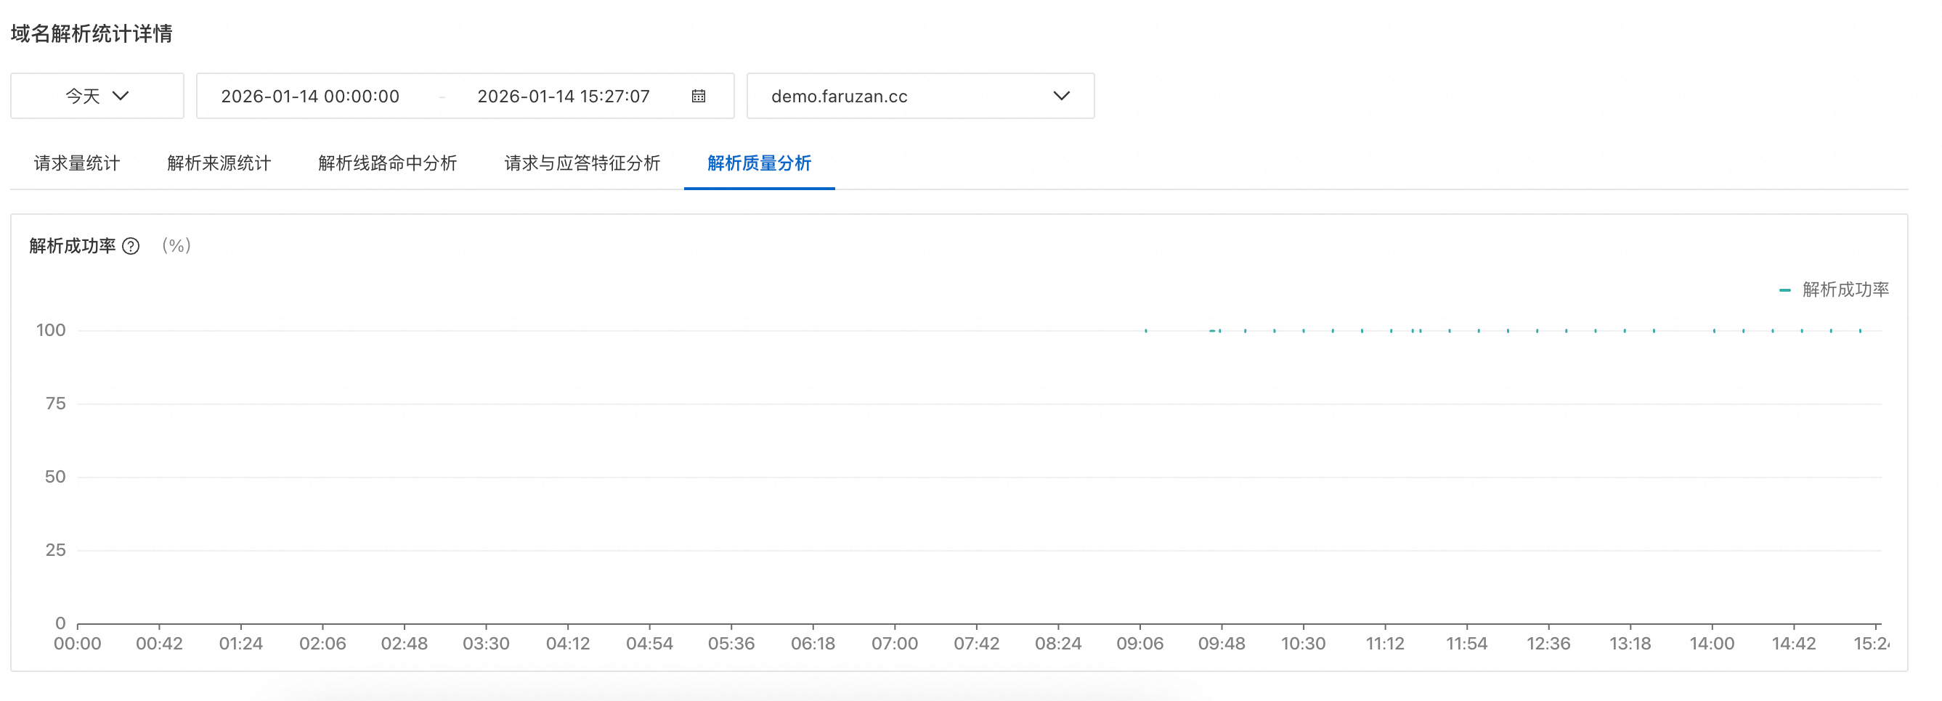
Task: Click the 75 y-axis label
Action: click(x=55, y=403)
